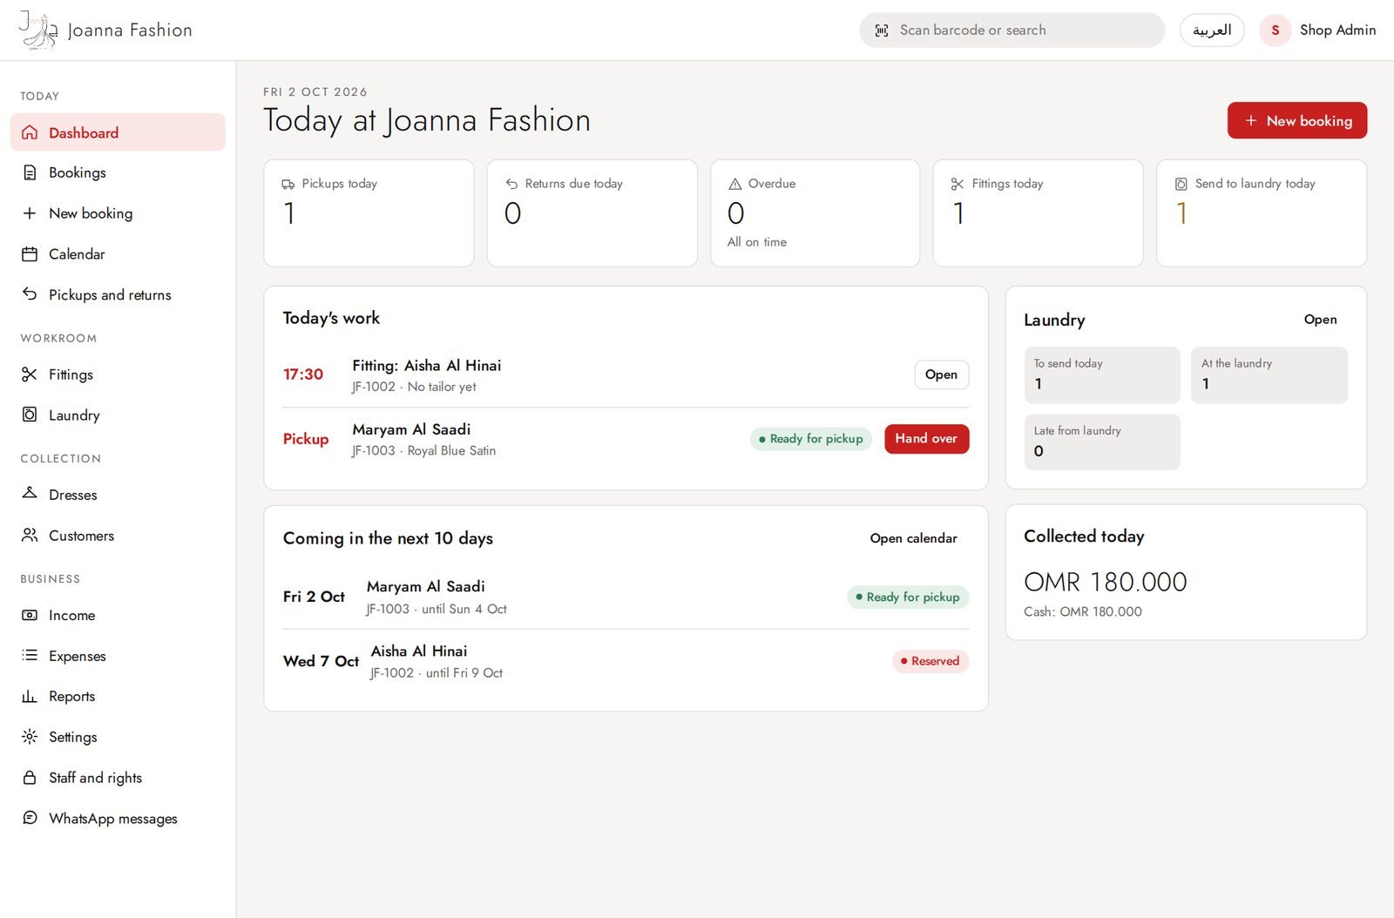
Task: Click the Open calendar link
Action: pos(913,538)
